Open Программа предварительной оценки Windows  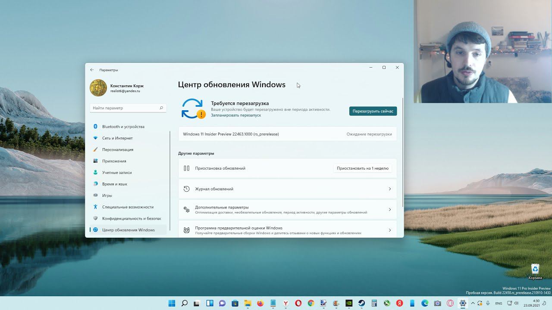click(x=287, y=230)
